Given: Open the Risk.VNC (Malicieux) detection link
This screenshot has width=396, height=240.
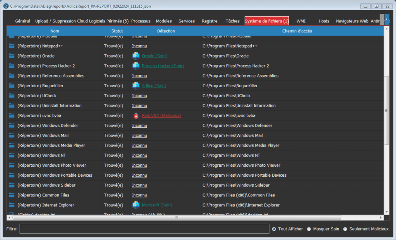Looking at the screenshot, I should click(x=161, y=115).
